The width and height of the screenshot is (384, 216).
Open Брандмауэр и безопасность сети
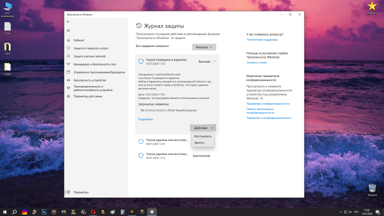pyautogui.click(x=95, y=64)
